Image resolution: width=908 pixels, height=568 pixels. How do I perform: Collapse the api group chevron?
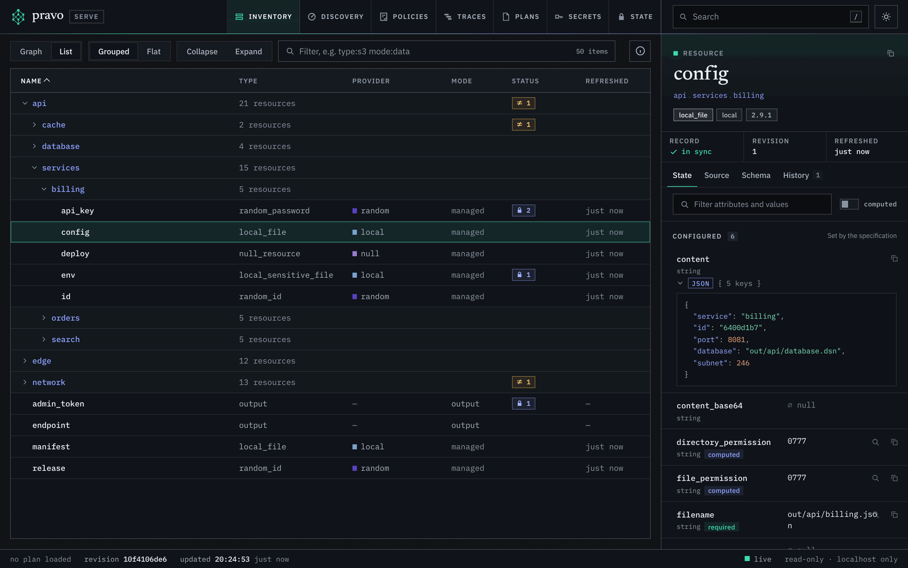pos(25,103)
